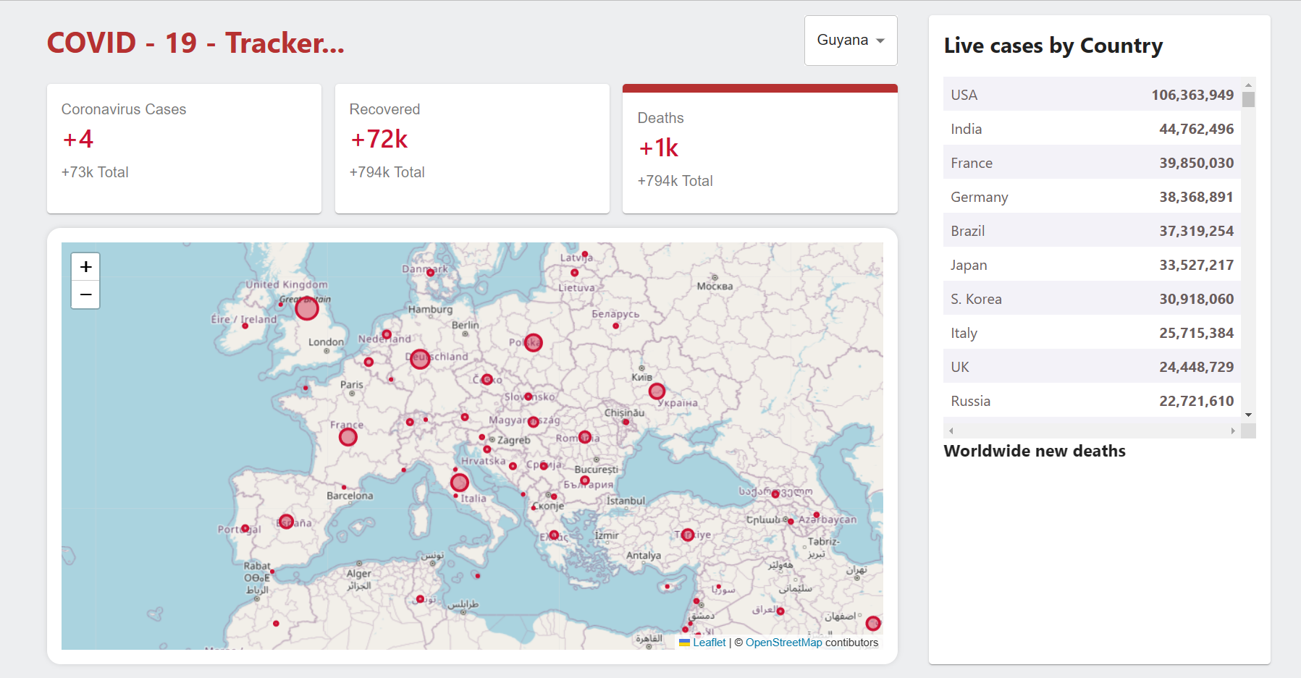Click the circle marker over Portugal

coord(245,529)
